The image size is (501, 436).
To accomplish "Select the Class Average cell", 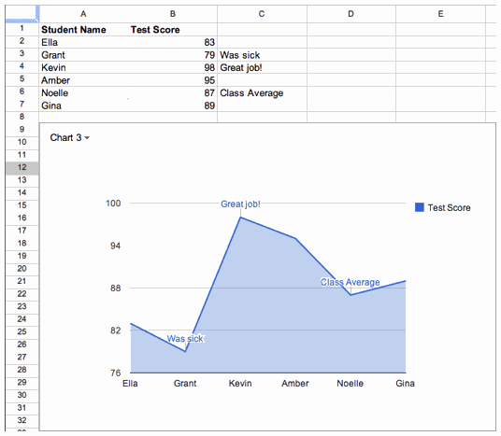I will [262, 92].
